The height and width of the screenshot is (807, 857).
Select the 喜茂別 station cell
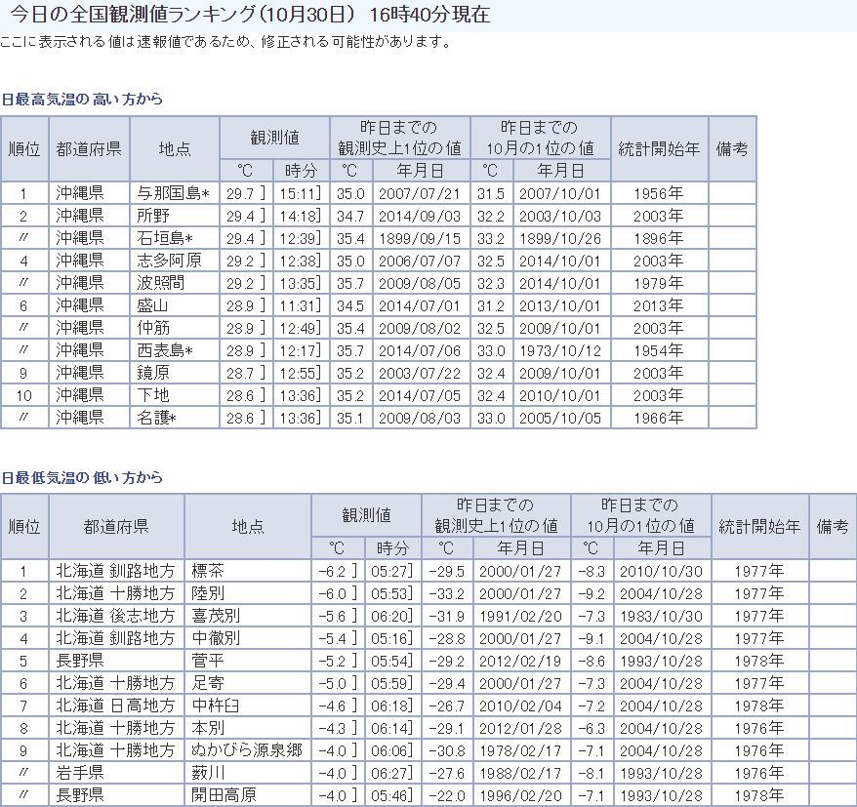[248, 616]
